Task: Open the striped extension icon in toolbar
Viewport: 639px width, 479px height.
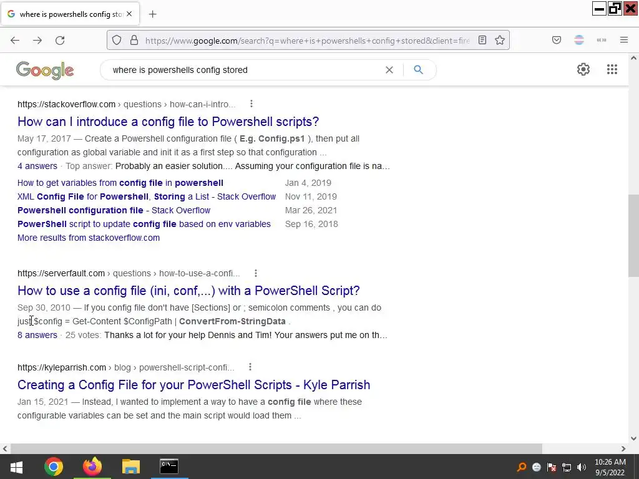Action: [579, 41]
